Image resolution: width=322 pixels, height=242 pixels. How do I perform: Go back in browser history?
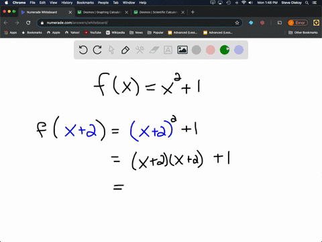pyautogui.click(x=6, y=23)
